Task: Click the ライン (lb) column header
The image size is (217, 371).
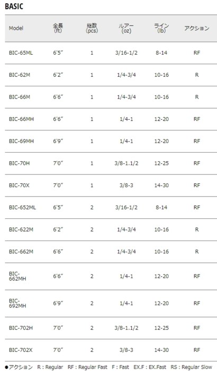Action: pyautogui.click(x=161, y=28)
